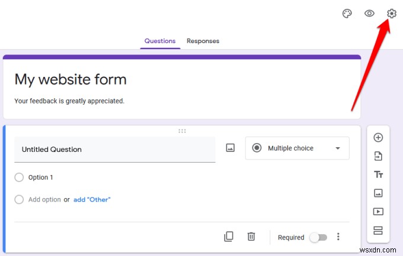Switch to the Responses tab
This screenshot has width=403, height=256.
(x=203, y=41)
